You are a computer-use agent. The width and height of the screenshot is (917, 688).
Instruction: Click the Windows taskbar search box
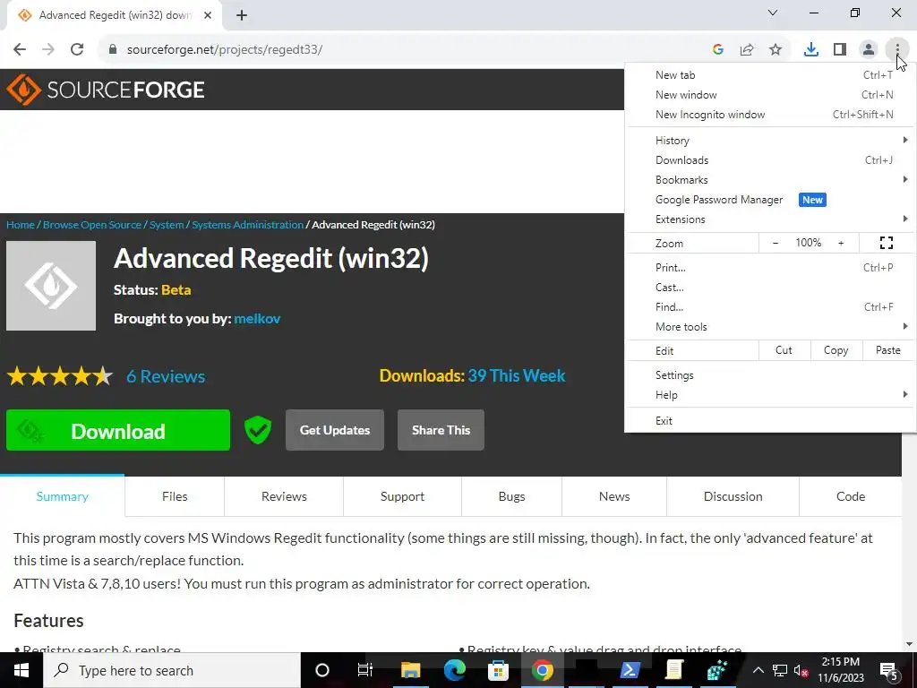pos(172,670)
